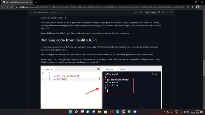The image size is (205, 115).
Task: Click the microphone tray icon
Action: click(x=171, y=112)
